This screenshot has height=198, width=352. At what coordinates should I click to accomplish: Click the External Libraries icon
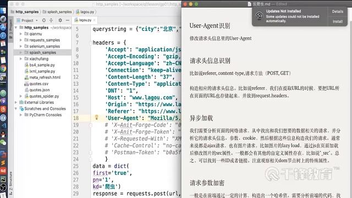pyautogui.click(x=21, y=102)
